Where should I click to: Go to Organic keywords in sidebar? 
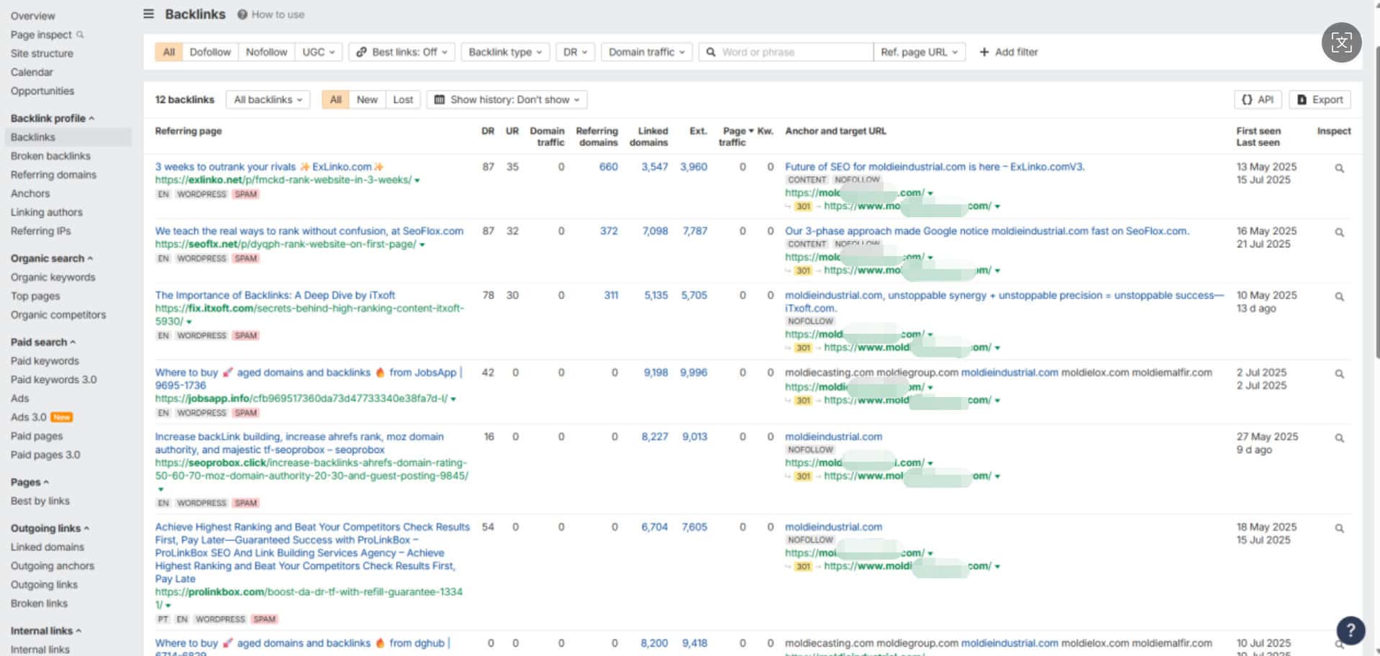53,277
